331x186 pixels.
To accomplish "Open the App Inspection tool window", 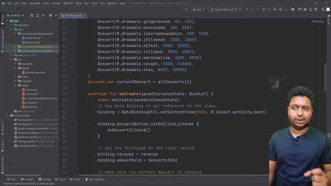I will (94, 179).
